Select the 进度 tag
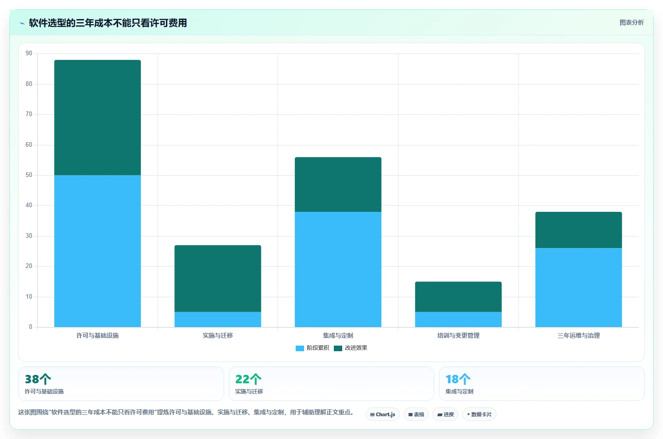663x439 pixels. pyautogui.click(x=445, y=414)
